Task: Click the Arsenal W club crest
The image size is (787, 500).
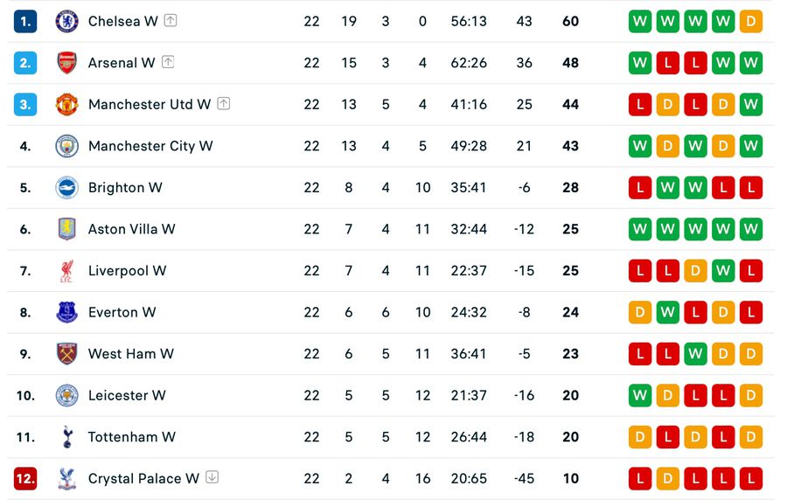Action: [66, 63]
